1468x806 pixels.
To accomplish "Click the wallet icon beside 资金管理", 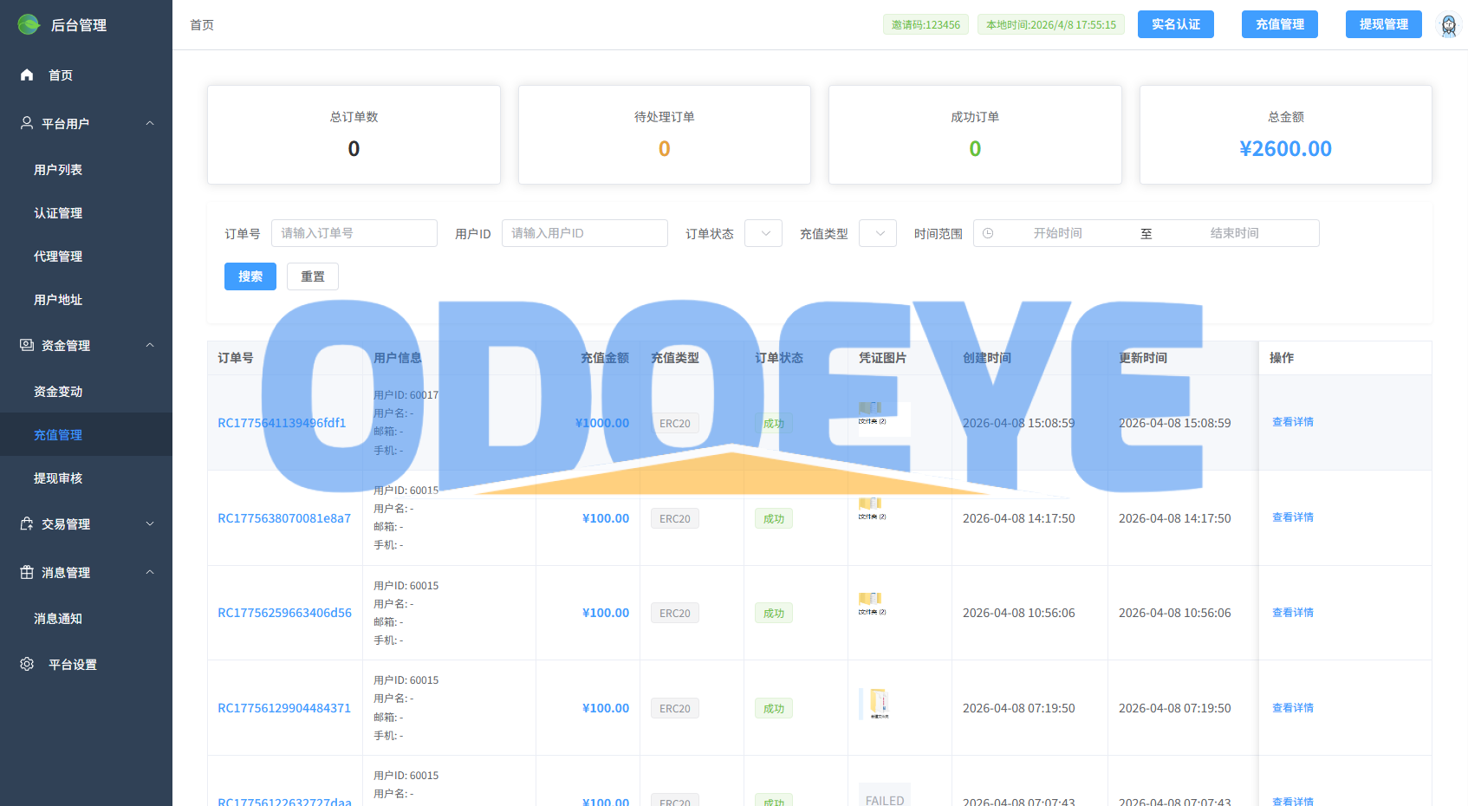I will point(27,345).
